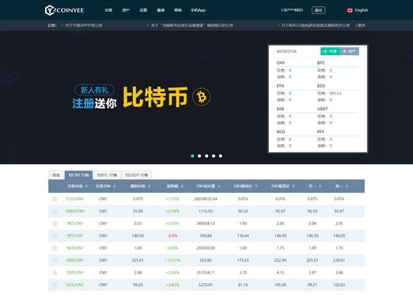Image resolution: width=413 pixels, height=295 pixels.
Task: Open the DCC/CNY market pair
Action: pos(75,285)
